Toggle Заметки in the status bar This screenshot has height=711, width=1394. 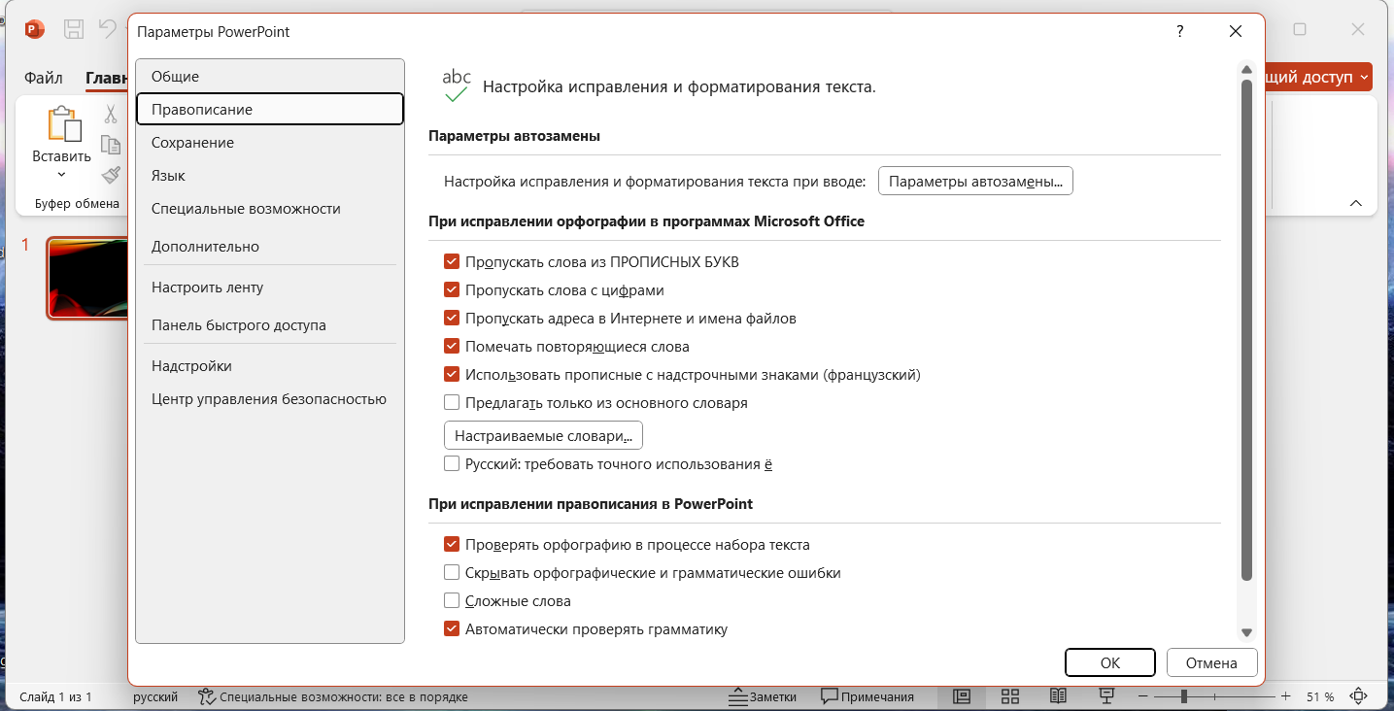point(764,696)
